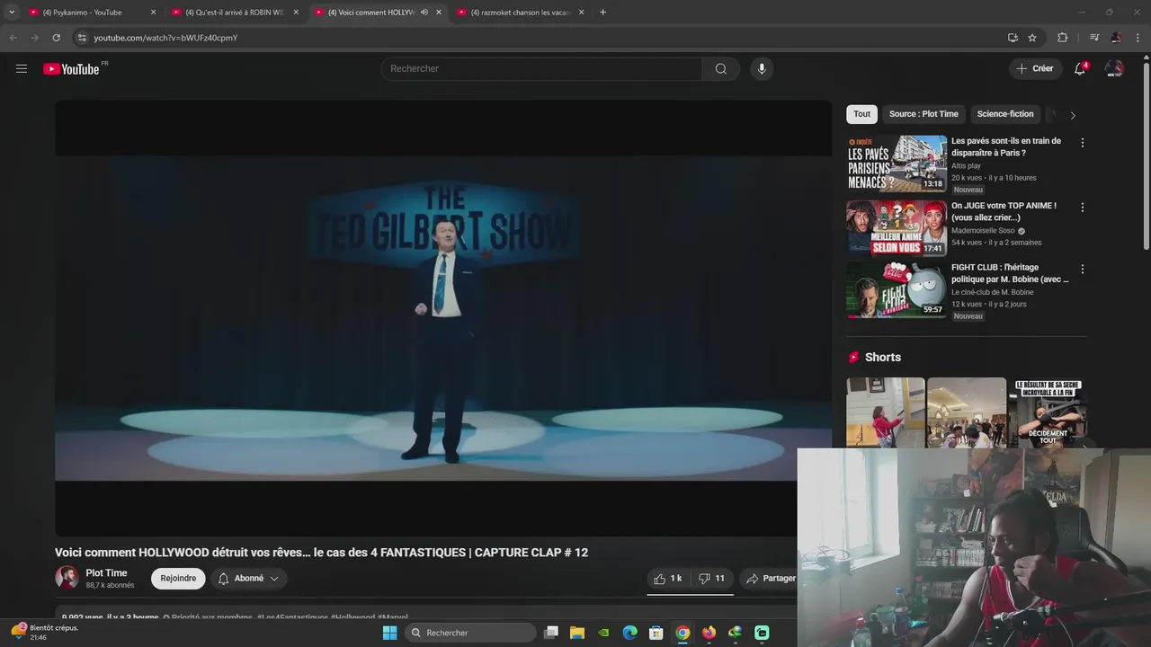Go to the YouTube home logo
Viewport: 1151px width, 647px height.
click(x=71, y=69)
